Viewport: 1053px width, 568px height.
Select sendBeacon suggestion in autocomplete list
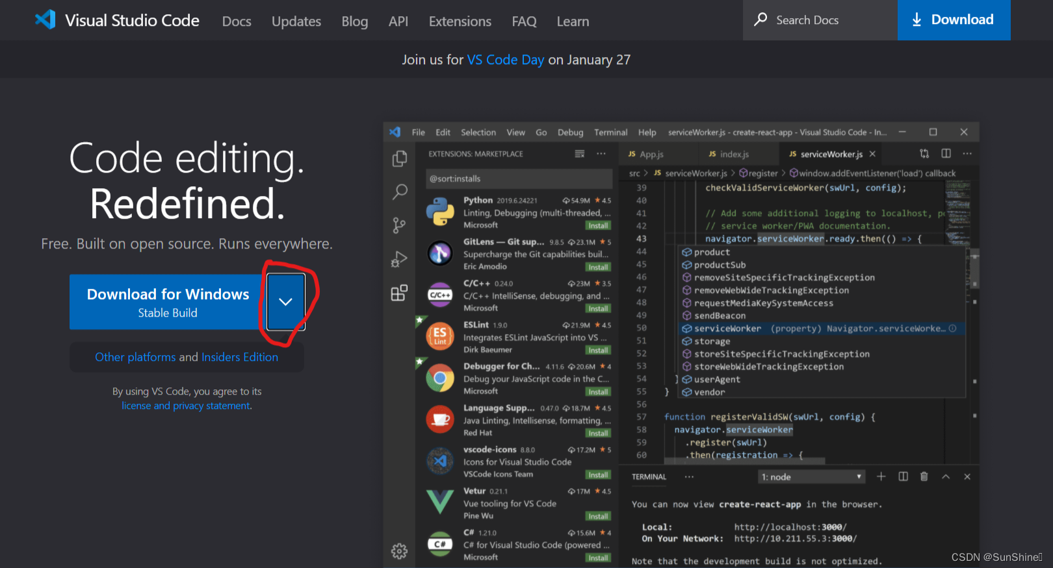[822, 315]
